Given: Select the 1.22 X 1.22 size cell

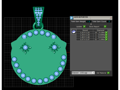Looking at the screenshot, I should click(85, 32).
